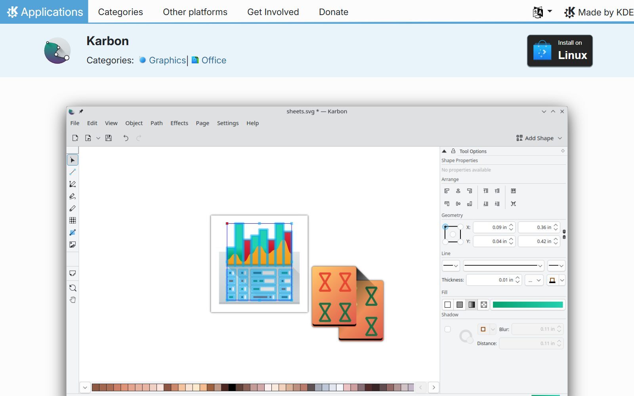Select the center geometry anchor point
634x396 pixels.
click(x=453, y=234)
